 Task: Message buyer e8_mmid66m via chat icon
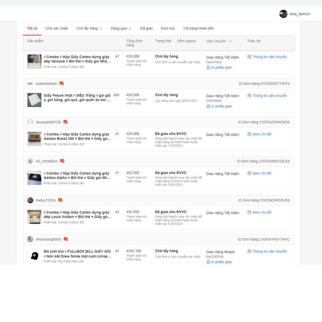pos(62,161)
